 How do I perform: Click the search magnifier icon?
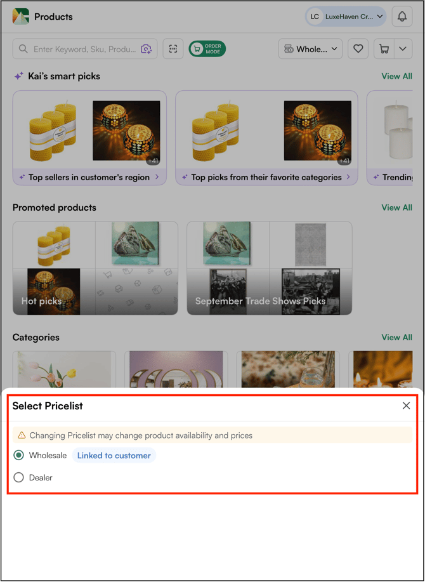tap(23, 49)
